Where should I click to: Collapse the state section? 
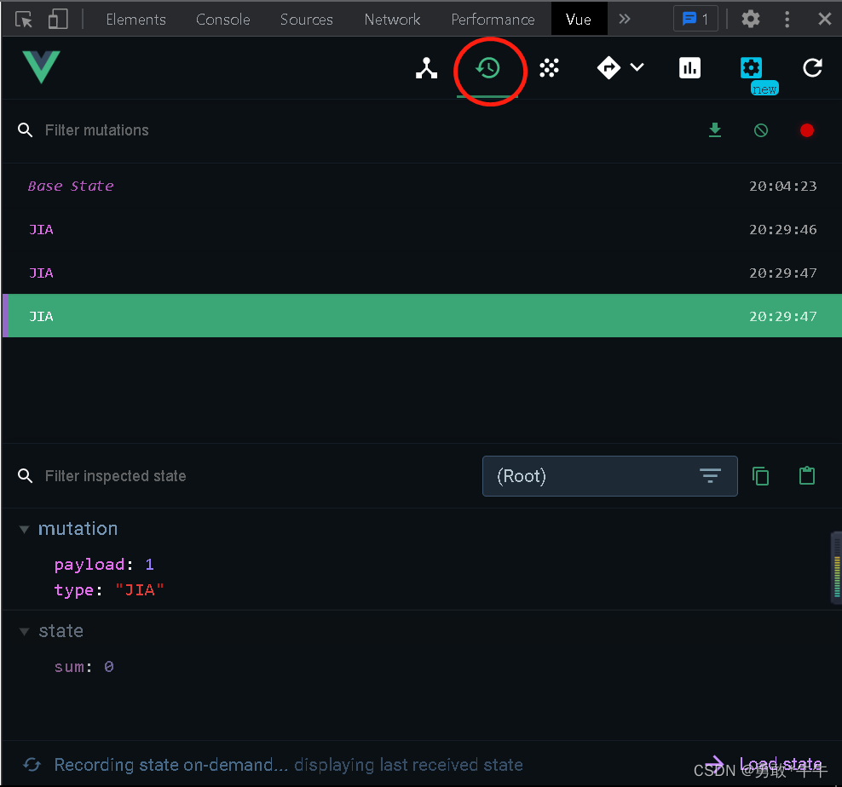coord(24,631)
